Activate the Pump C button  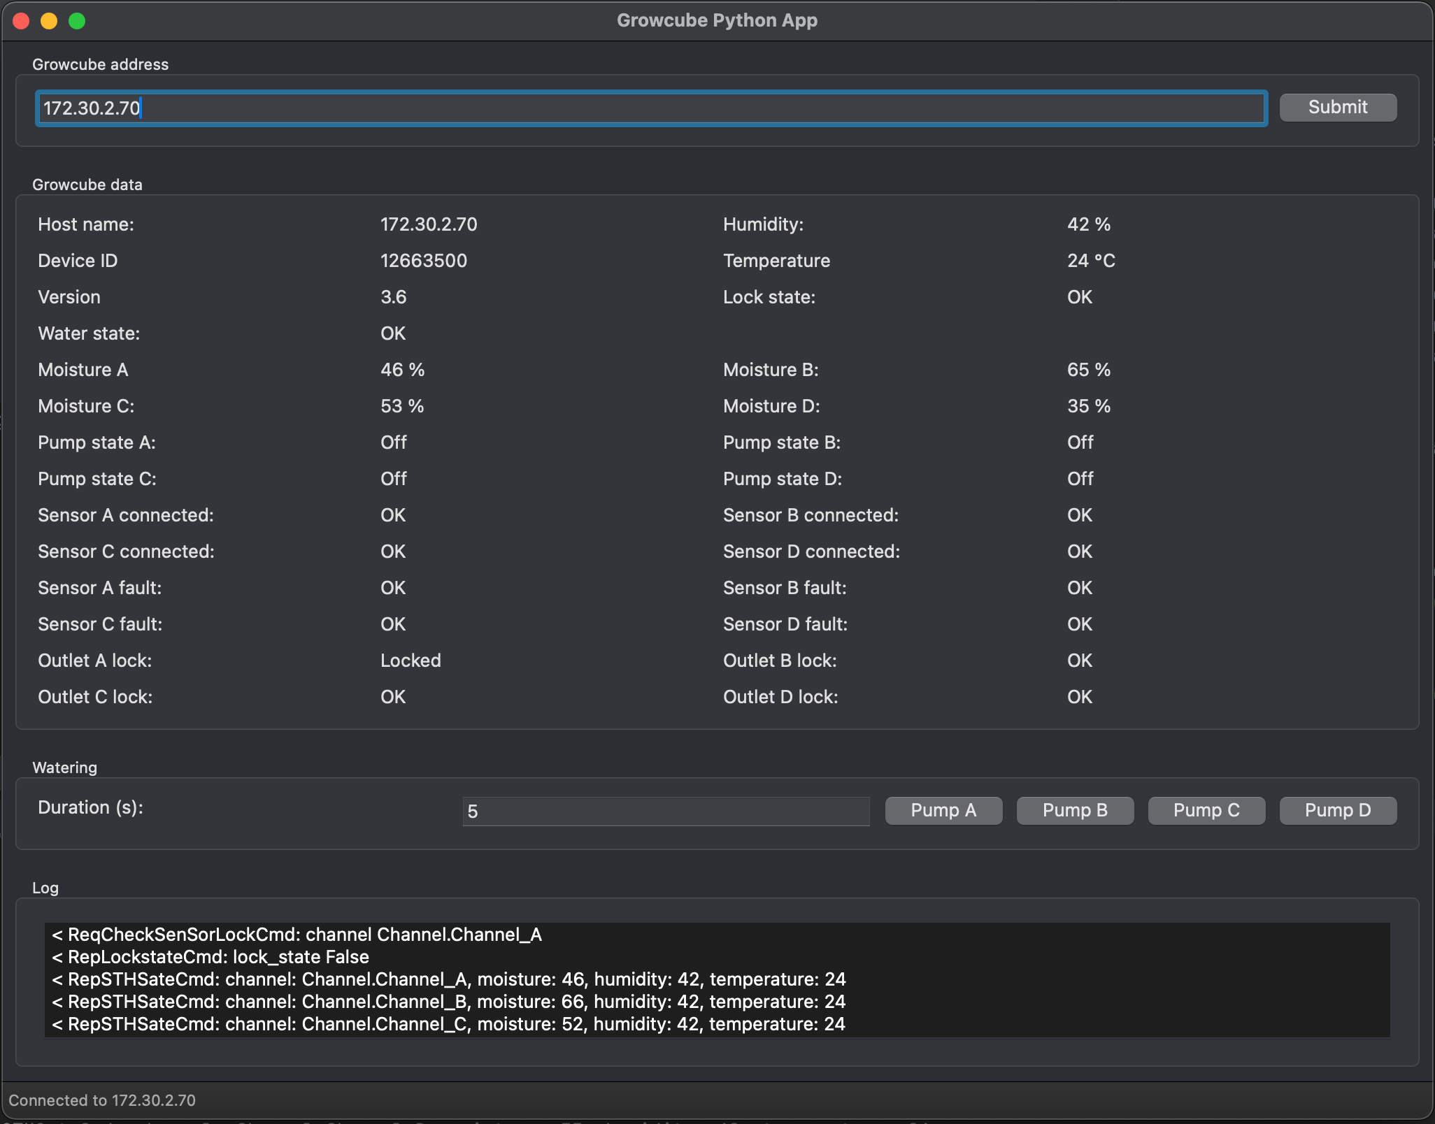tap(1206, 811)
